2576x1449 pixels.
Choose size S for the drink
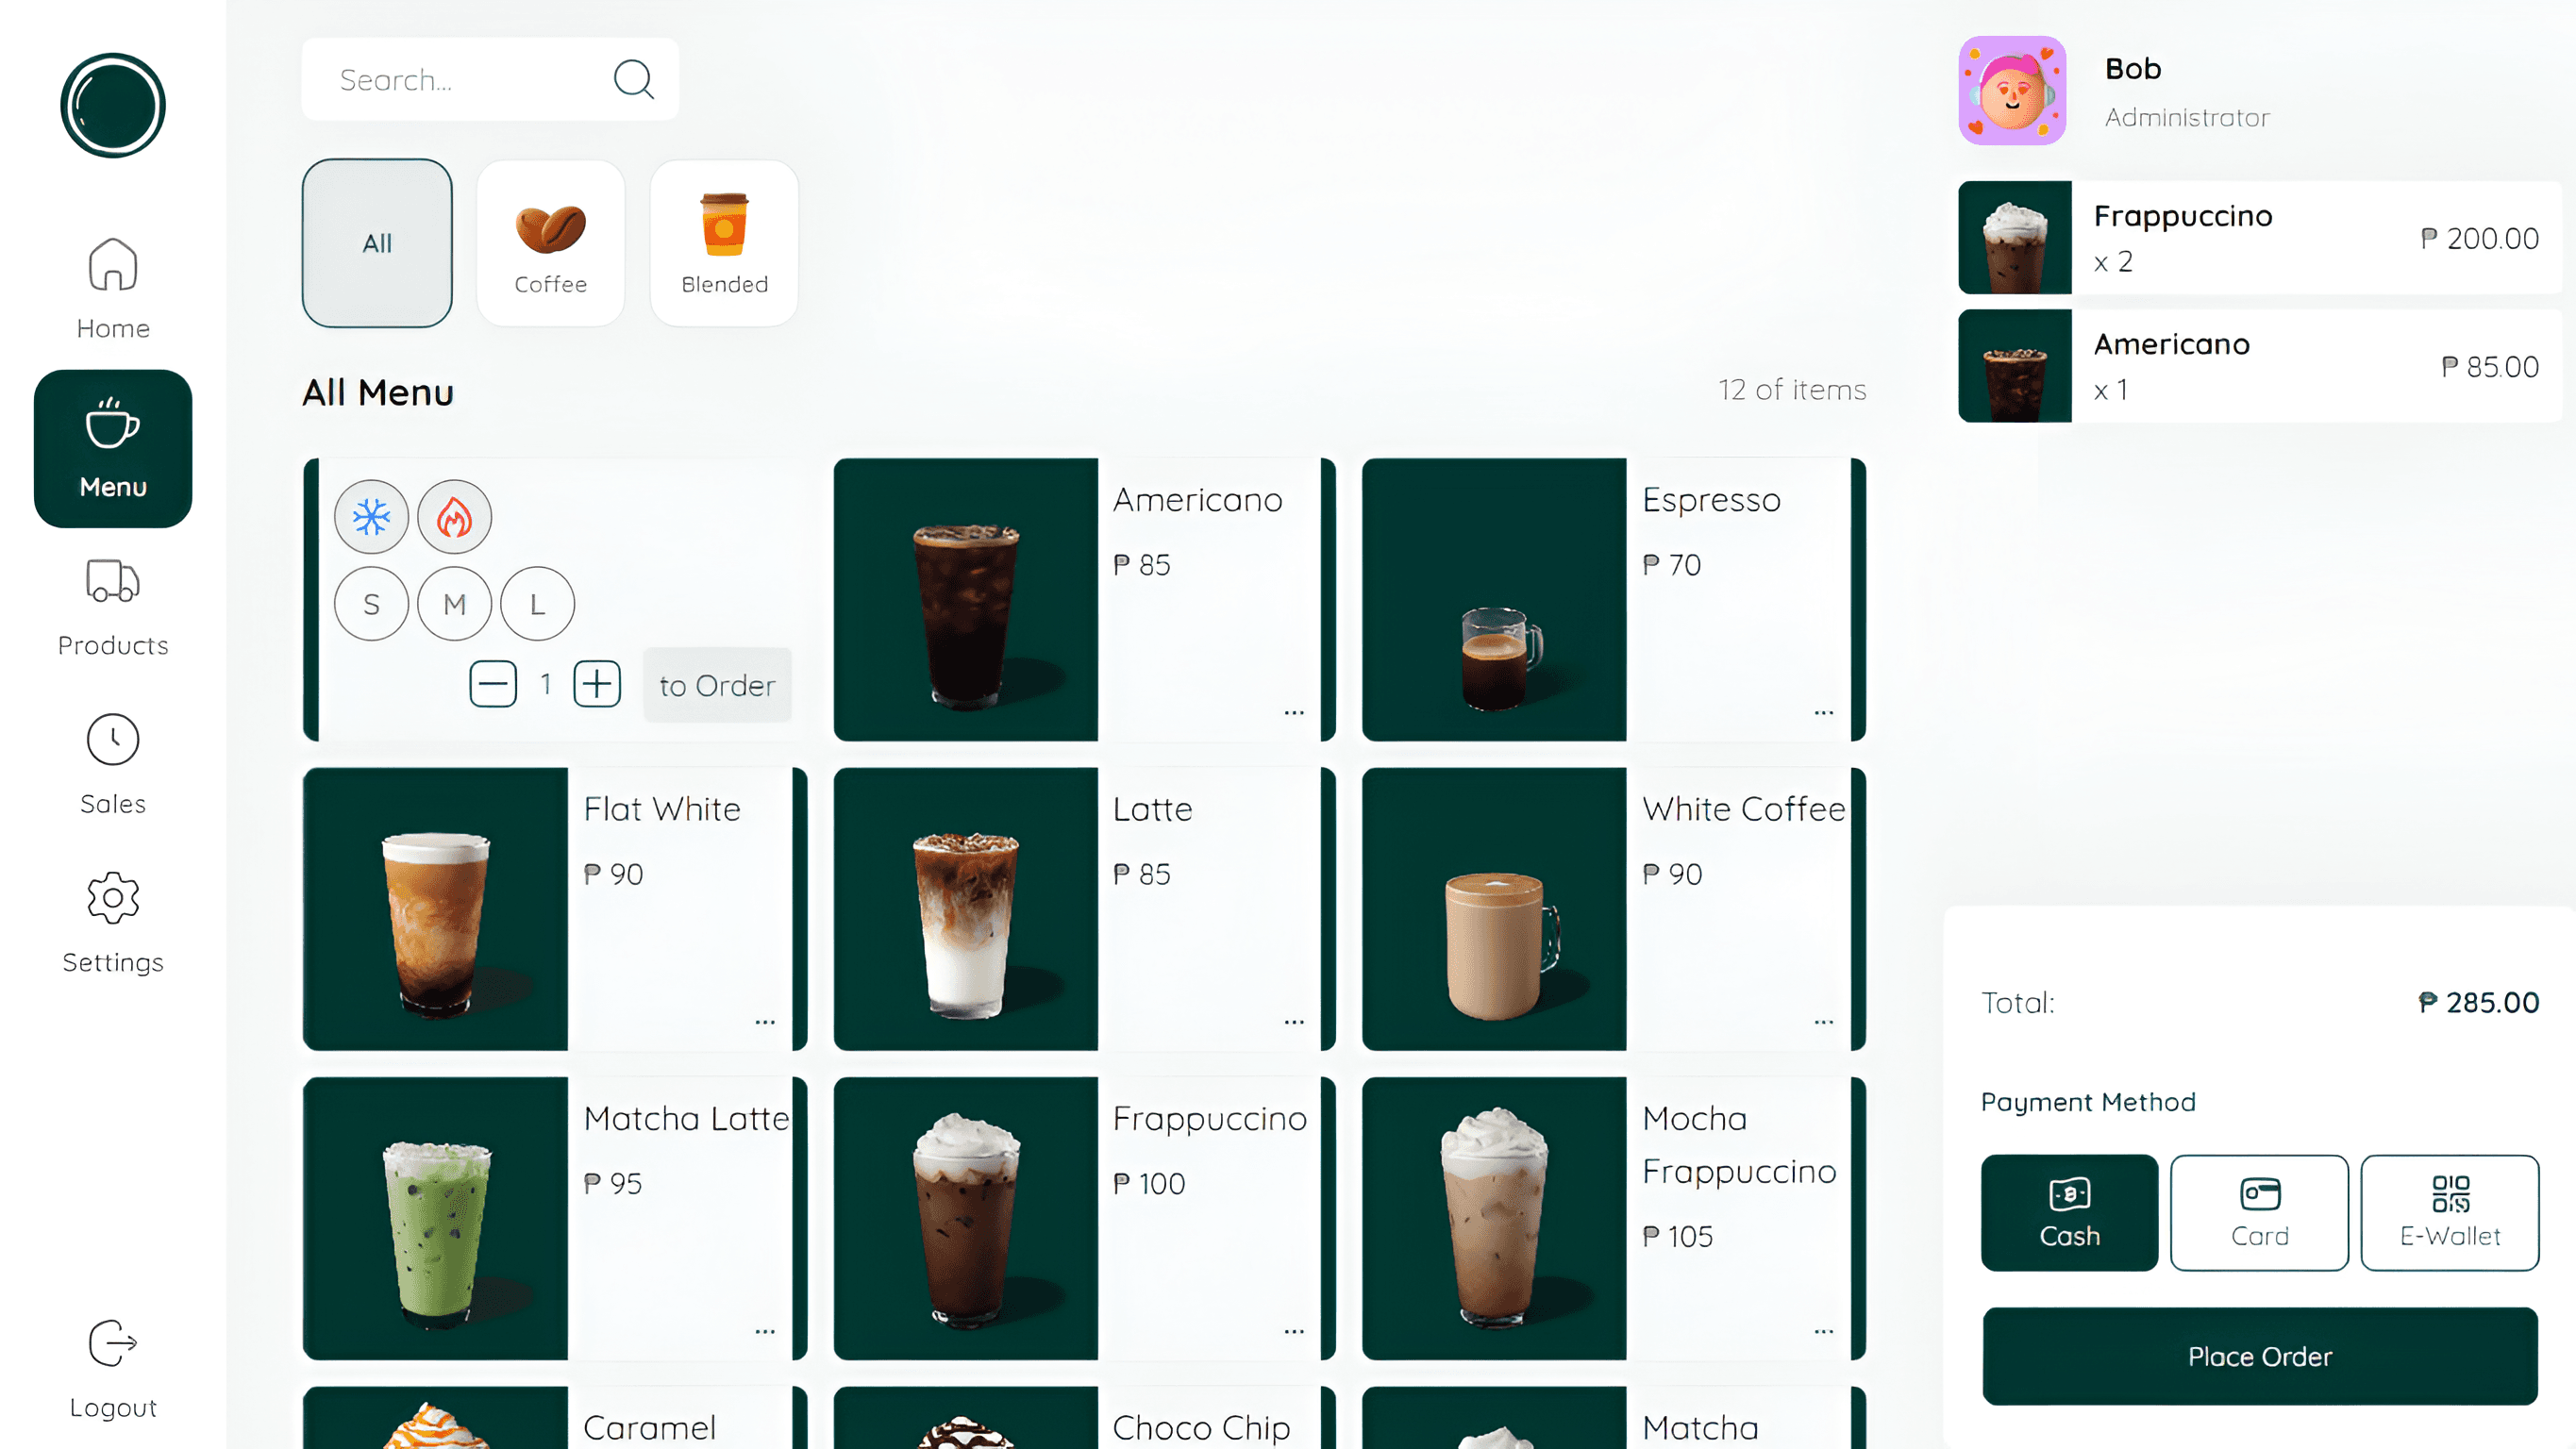click(371, 604)
